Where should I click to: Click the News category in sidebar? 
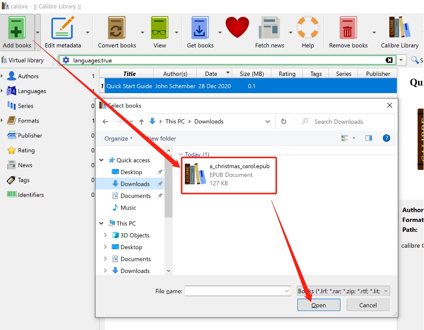(25, 165)
